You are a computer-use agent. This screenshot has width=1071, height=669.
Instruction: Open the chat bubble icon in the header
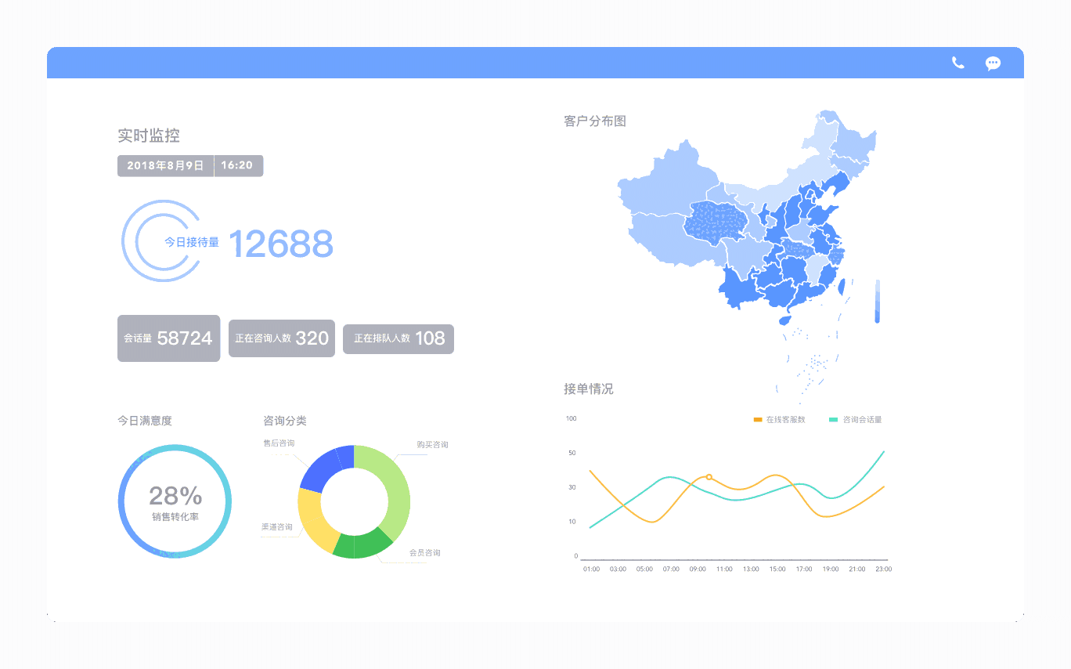click(993, 63)
